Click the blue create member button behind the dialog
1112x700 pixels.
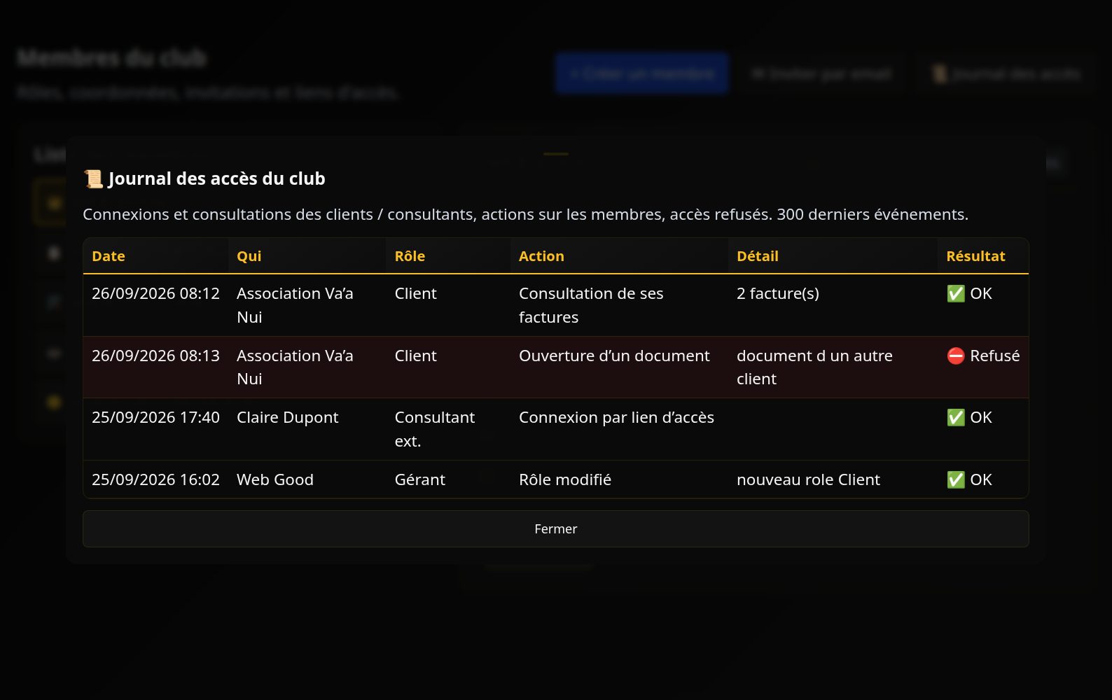click(642, 73)
